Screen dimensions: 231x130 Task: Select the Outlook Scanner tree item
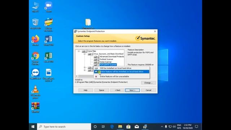pos(106,59)
